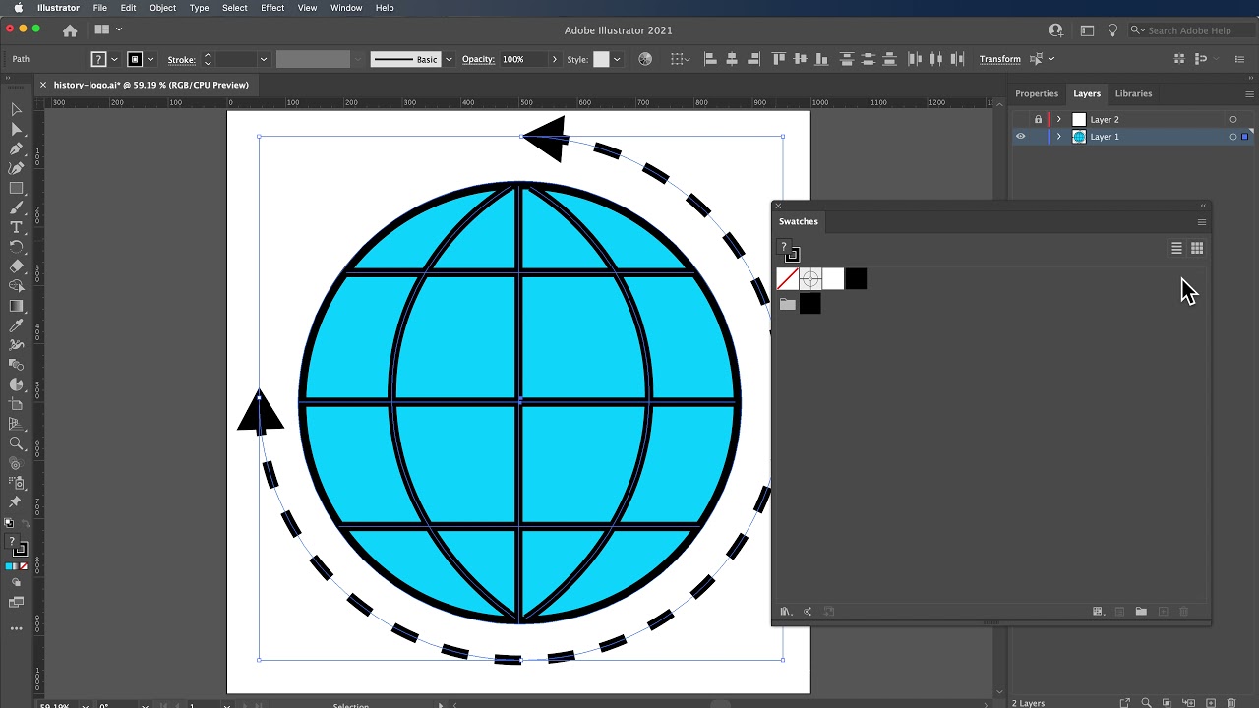The image size is (1259, 708).
Task: Select the Registration swatch
Action: (x=810, y=279)
